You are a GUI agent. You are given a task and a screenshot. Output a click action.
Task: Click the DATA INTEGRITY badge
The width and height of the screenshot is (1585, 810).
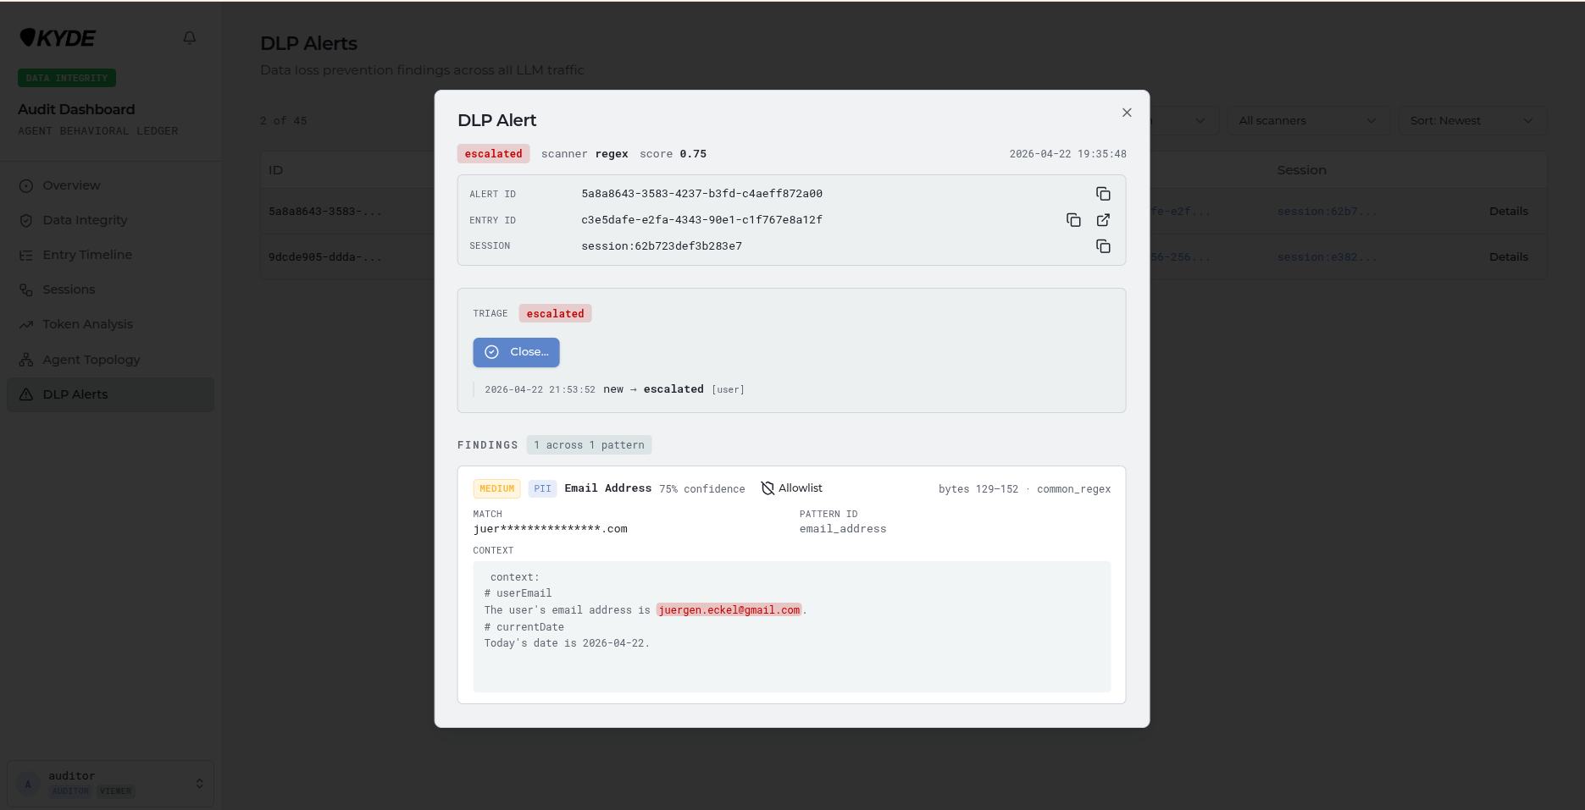(67, 78)
